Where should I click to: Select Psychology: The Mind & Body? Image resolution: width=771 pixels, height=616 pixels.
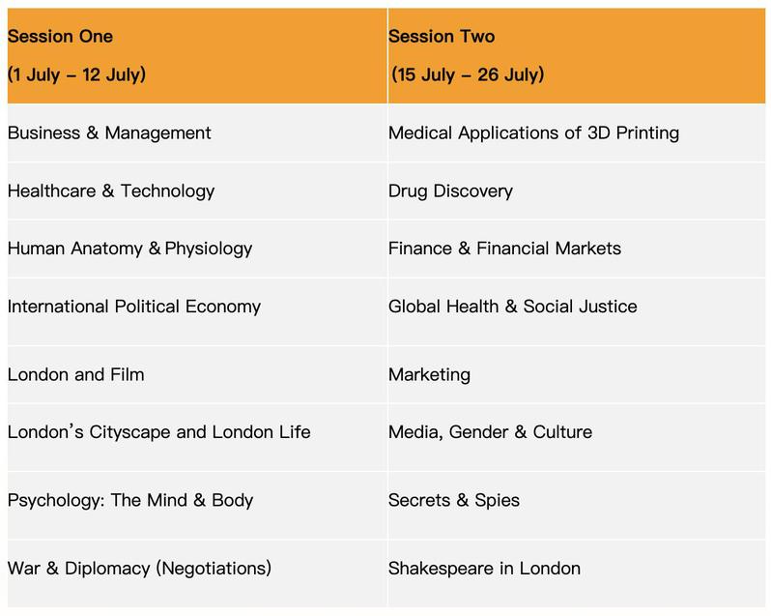pyautogui.click(x=130, y=500)
